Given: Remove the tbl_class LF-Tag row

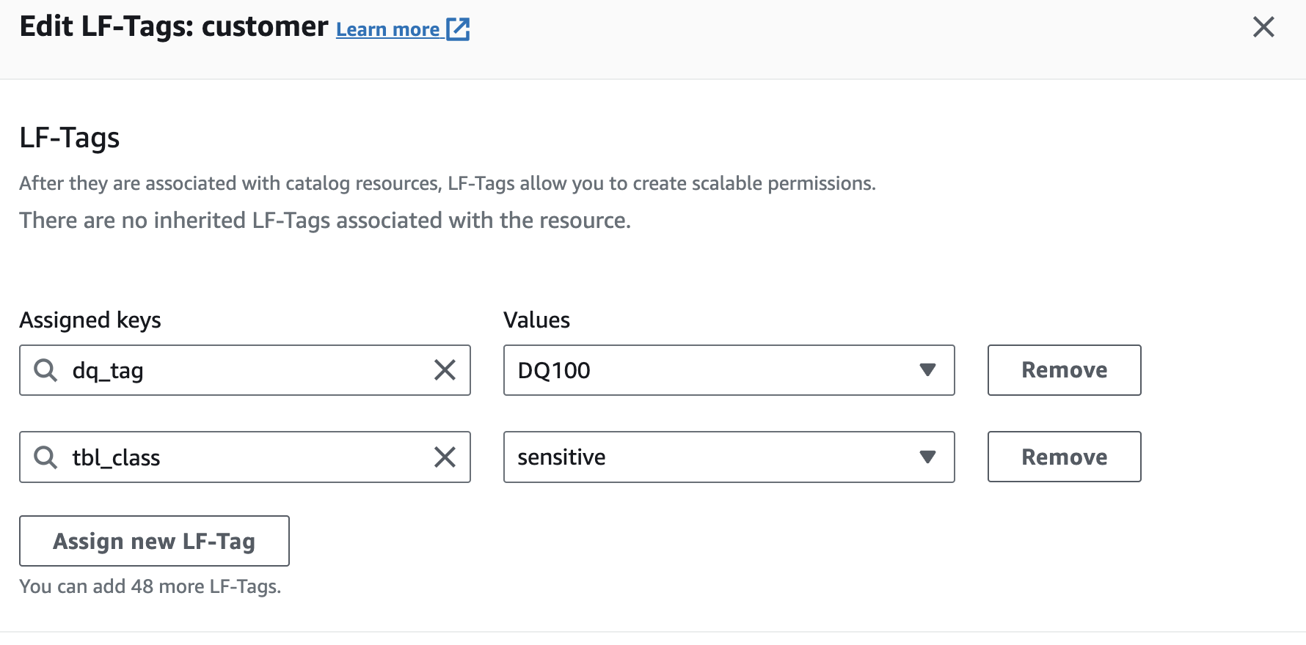Looking at the screenshot, I should (x=1064, y=457).
